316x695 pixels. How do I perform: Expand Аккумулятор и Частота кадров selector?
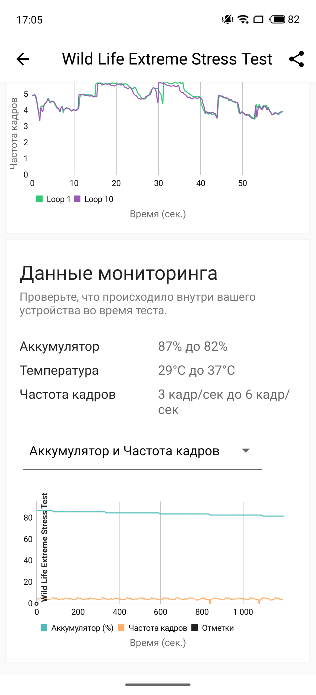point(124,451)
